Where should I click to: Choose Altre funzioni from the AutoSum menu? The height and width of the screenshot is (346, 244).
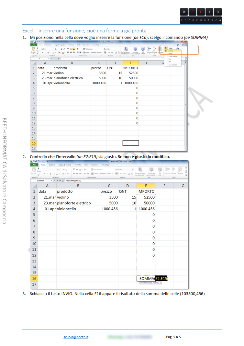coord(173,65)
